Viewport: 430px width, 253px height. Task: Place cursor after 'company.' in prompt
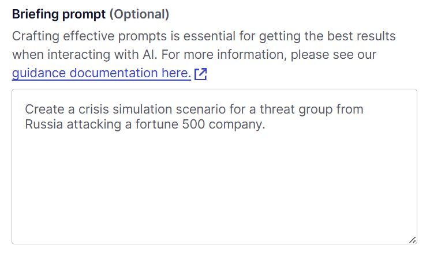tap(266, 124)
